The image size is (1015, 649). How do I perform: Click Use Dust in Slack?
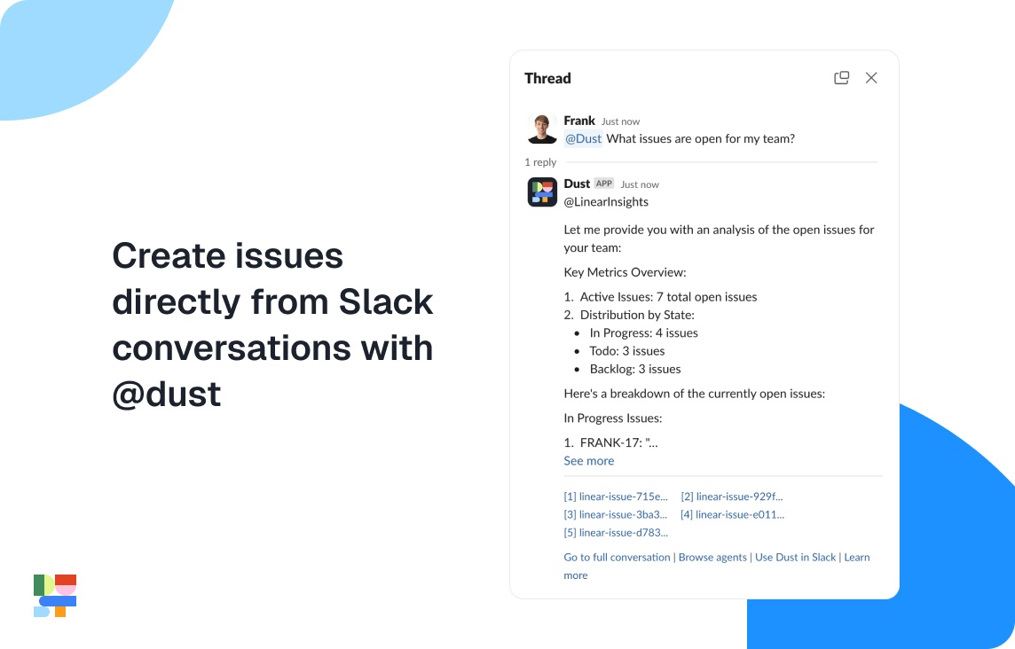point(795,557)
